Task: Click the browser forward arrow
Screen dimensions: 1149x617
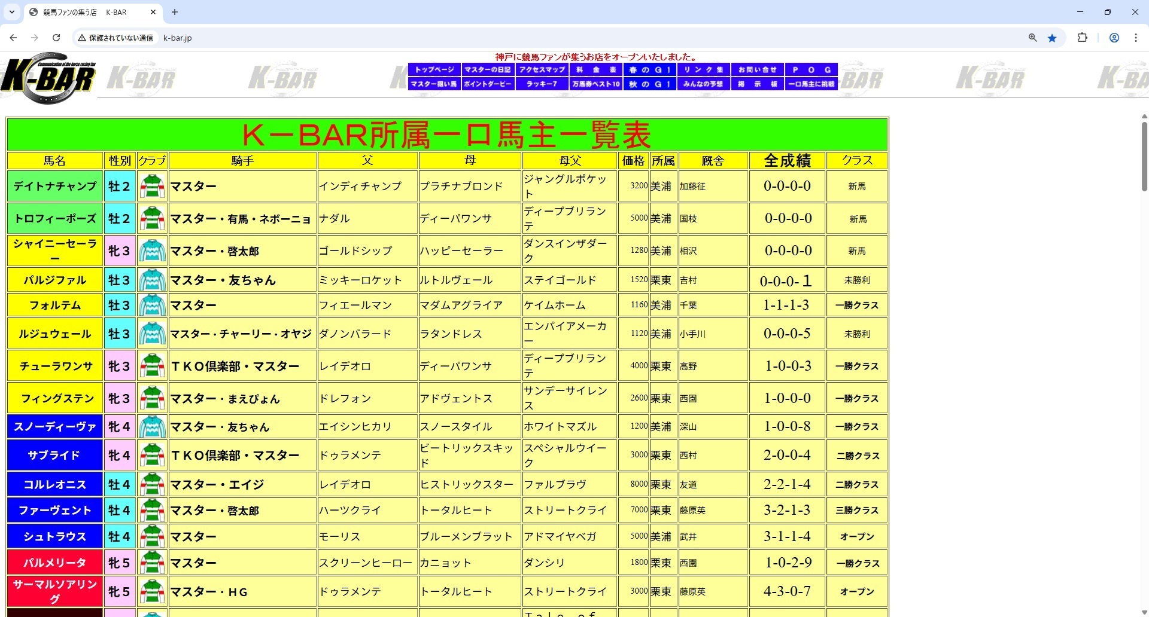Action: click(x=35, y=38)
